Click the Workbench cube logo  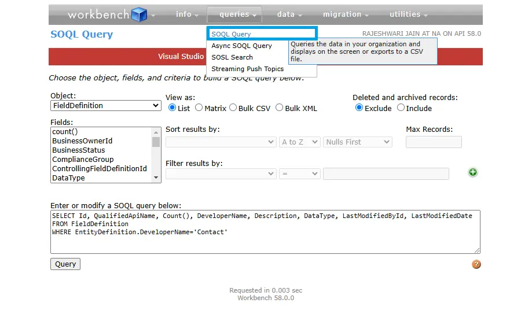click(x=139, y=14)
